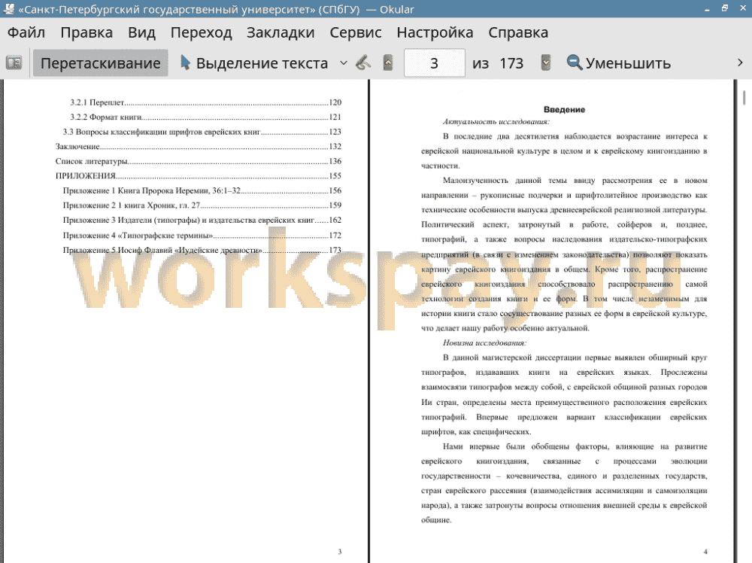752x563 pixels.
Task: Open the Вид menu
Action: coord(141,32)
